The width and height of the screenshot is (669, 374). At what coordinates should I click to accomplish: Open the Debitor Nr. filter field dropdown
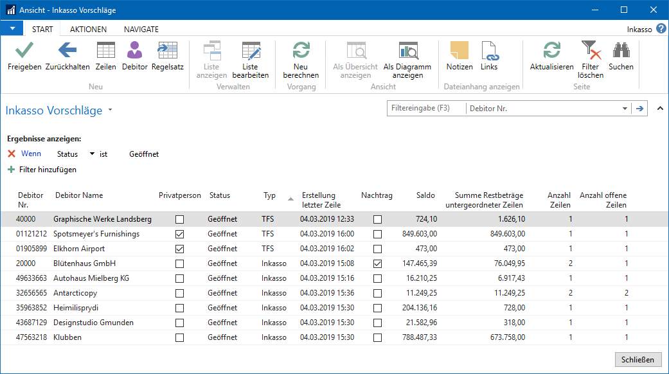coord(625,109)
